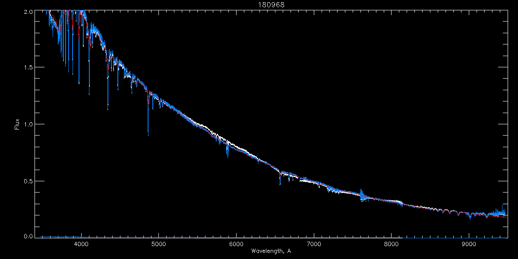Click the Flux axis label
The width and height of the screenshot is (518, 259).
pos(17,124)
